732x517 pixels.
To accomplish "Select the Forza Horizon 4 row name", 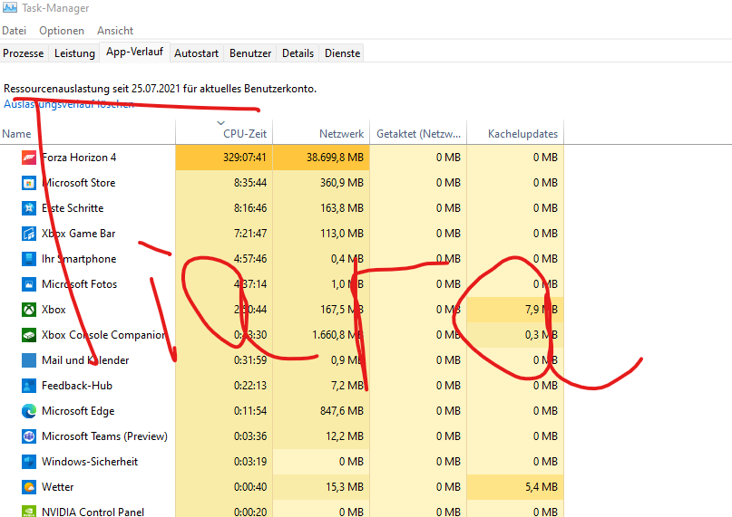I will [79, 158].
